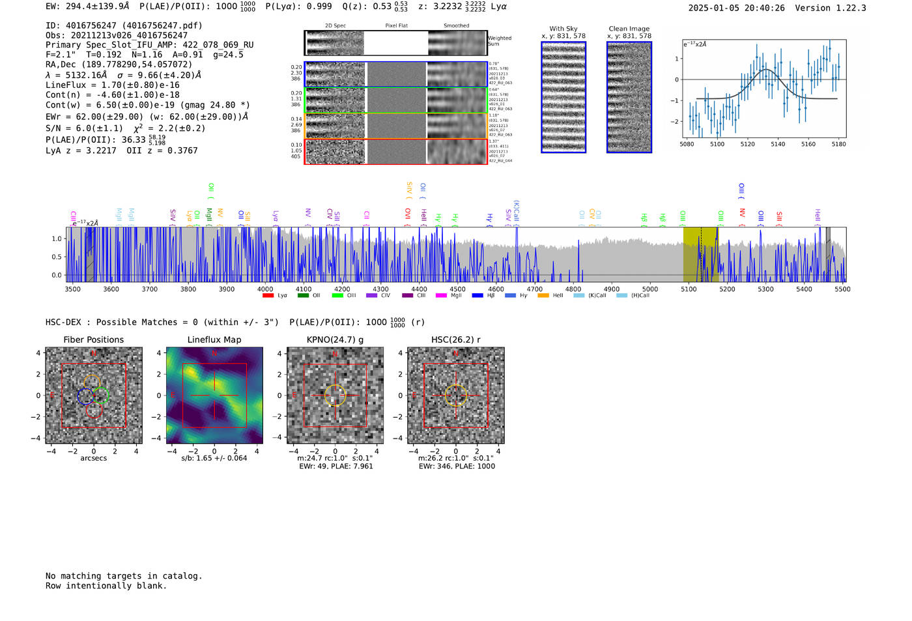Click the green fiber circle in Fiber Positions
This screenshot has width=912, height=621.
[101, 395]
